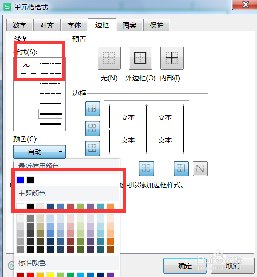Choose the aqua theme color swatch
Screen dimensions: 257x277
[x=100, y=206]
